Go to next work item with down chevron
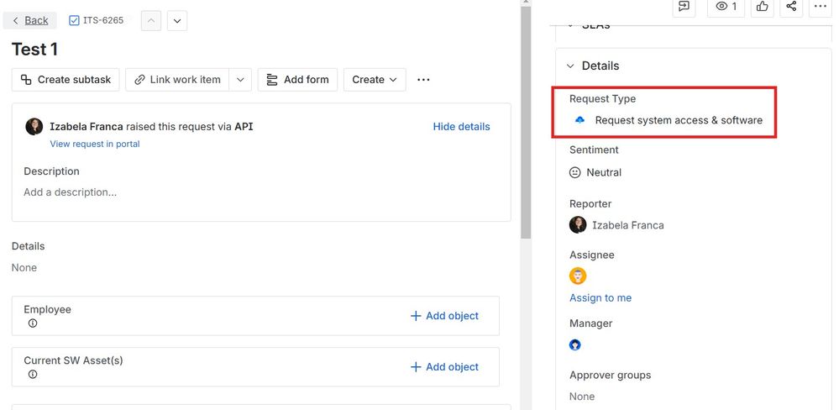Screen dimensions: 839x410 point(177,21)
